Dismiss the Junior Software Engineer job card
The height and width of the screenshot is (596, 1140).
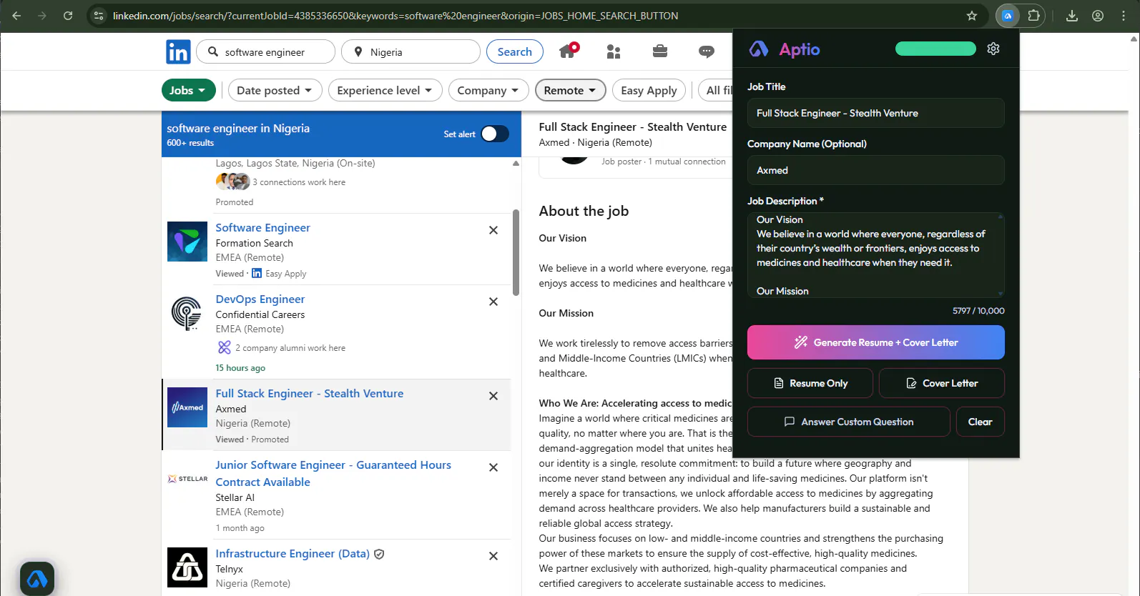(493, 467)
